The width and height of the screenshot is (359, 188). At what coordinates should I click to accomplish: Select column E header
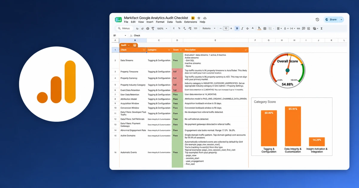coord(215,40)
